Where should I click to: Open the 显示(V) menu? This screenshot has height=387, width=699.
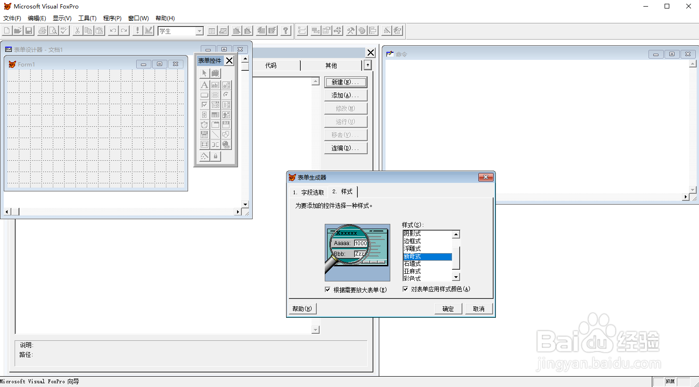point(62,18)
